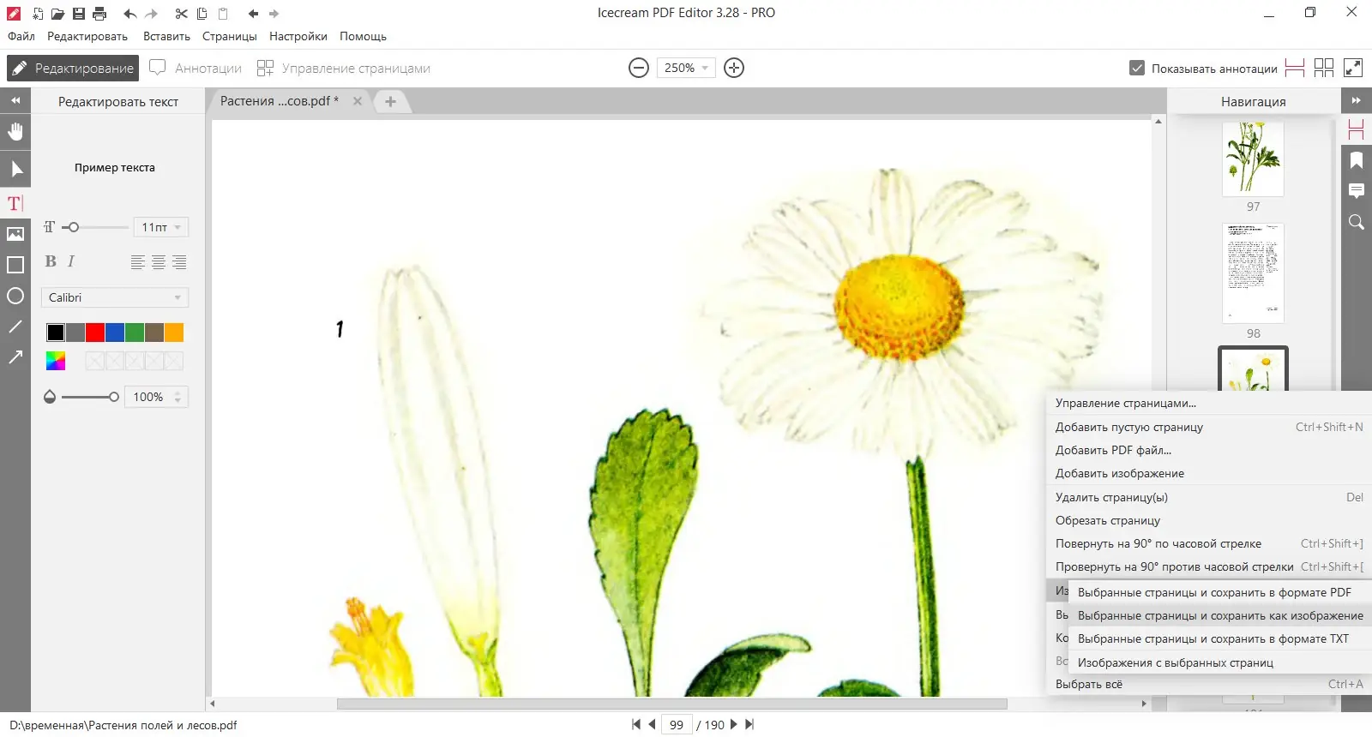
Task: Click the new document icon
Action: point(37,14)
